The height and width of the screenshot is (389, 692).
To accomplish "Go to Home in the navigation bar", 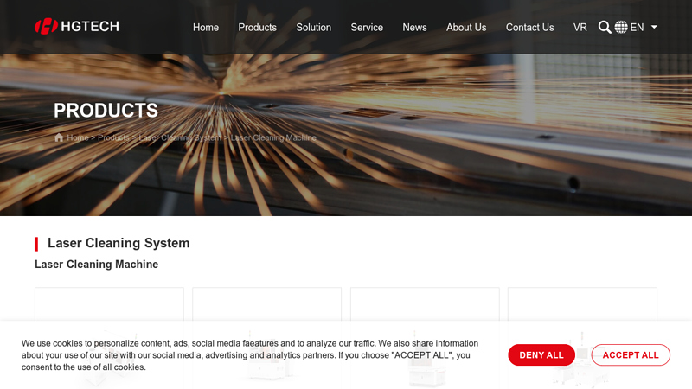I will click(206, 27).
